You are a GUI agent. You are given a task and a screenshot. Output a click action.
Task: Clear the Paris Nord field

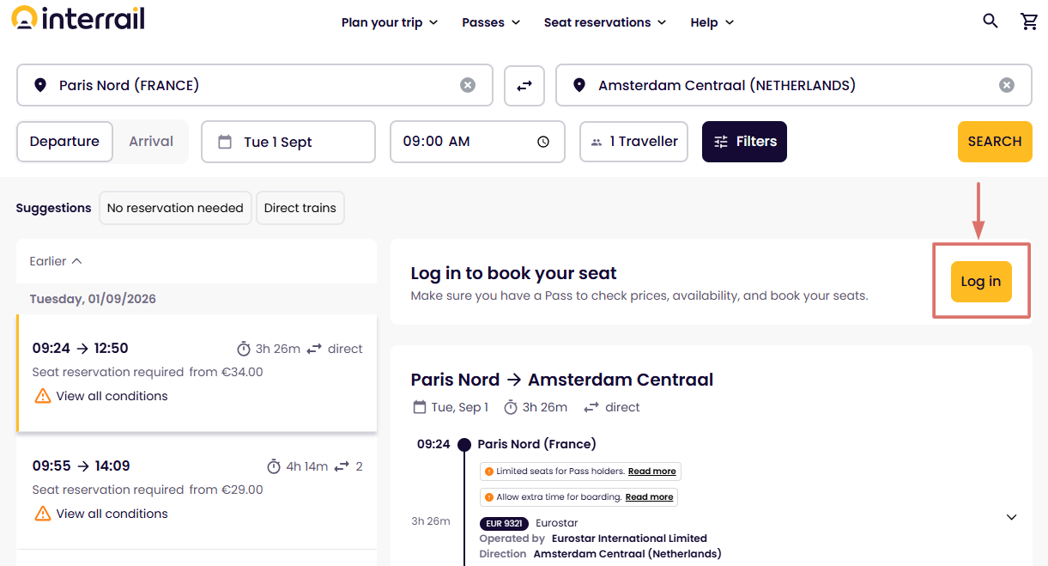coord(468,85)
